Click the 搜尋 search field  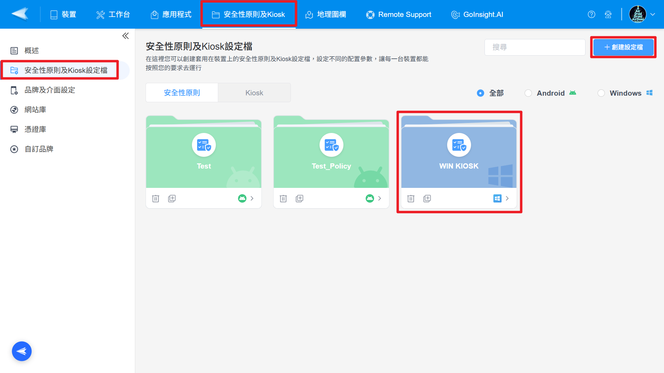[x=535, y=47]
